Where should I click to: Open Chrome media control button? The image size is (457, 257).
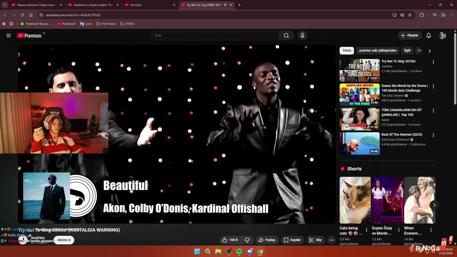[x=435, y=15]
